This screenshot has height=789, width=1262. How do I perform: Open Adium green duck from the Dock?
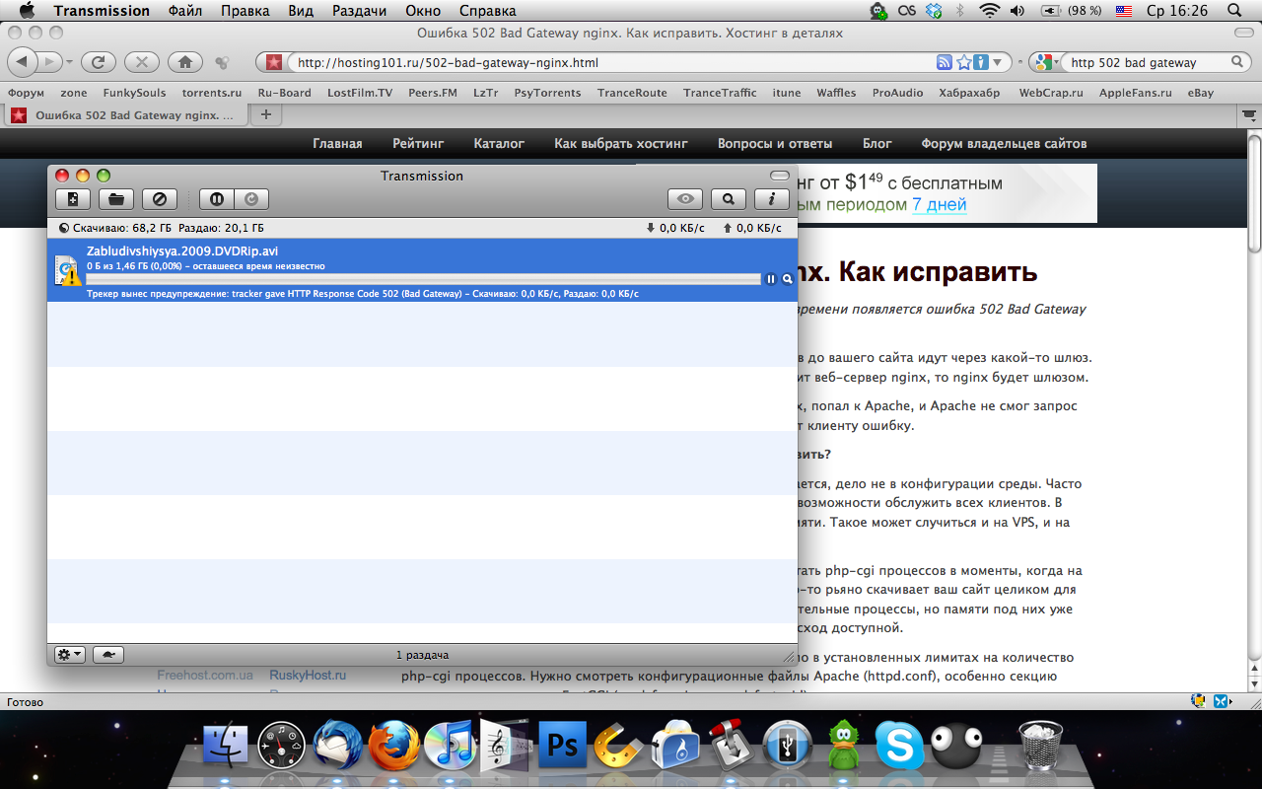coord(844,745)
